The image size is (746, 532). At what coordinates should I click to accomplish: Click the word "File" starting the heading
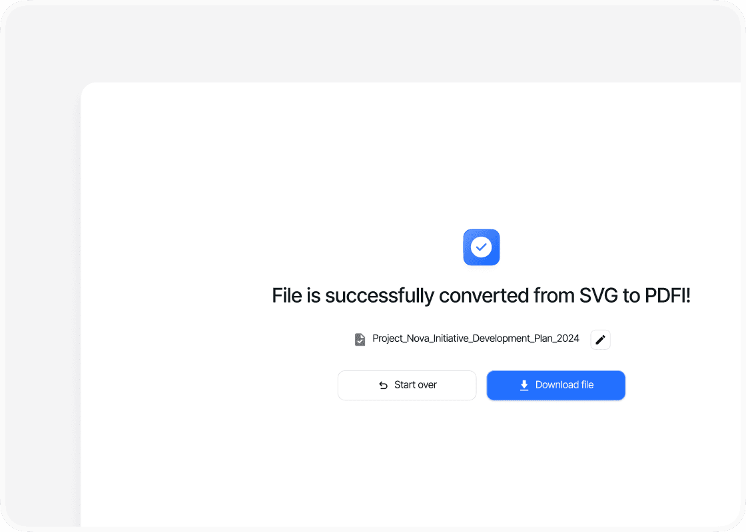(287, 295)
